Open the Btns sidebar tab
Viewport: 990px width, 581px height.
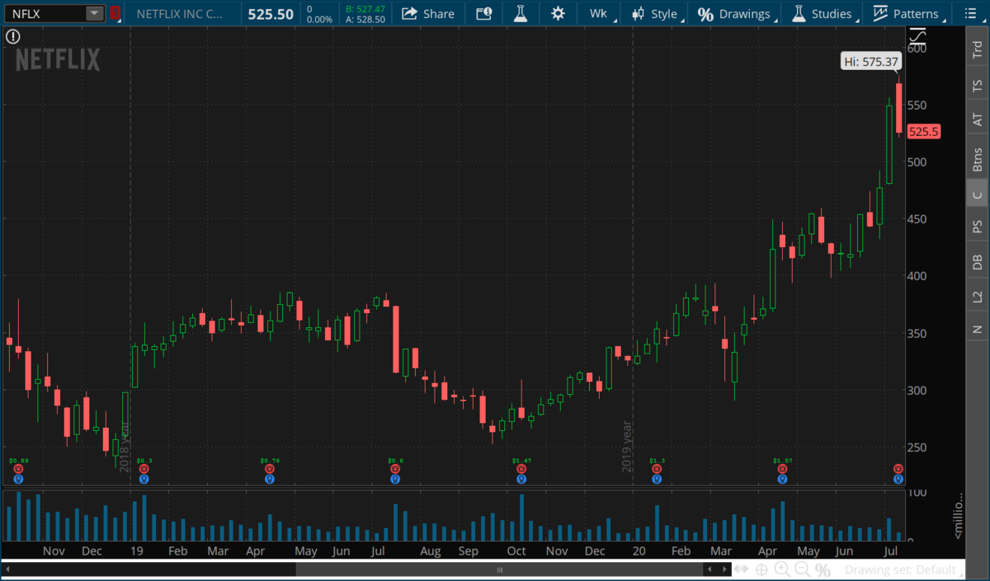coord(978,159)
